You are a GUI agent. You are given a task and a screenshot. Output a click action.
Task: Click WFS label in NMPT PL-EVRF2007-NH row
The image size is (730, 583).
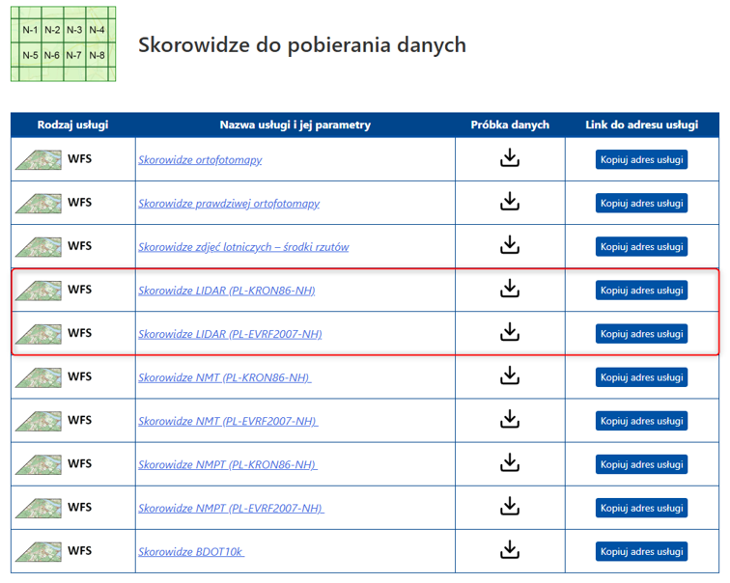(79, 507)
